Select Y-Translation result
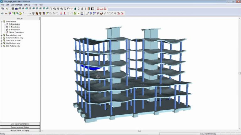This screenshot has height=135, width=241. pyautogui.click(x=14, y=30)
